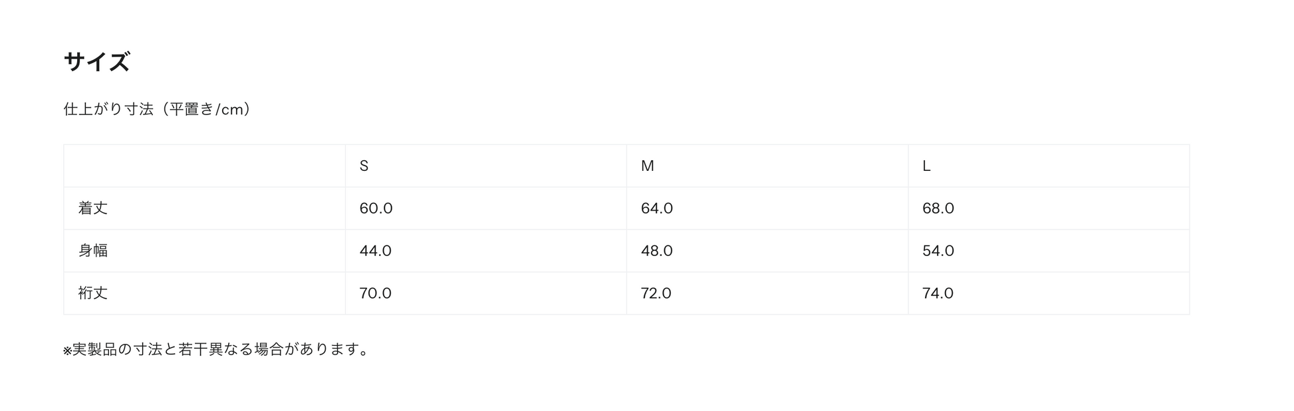The width and height of the screenshot is (1294, 411).
Task: Click the サイズ heading
Action: [x=96, y=62]
